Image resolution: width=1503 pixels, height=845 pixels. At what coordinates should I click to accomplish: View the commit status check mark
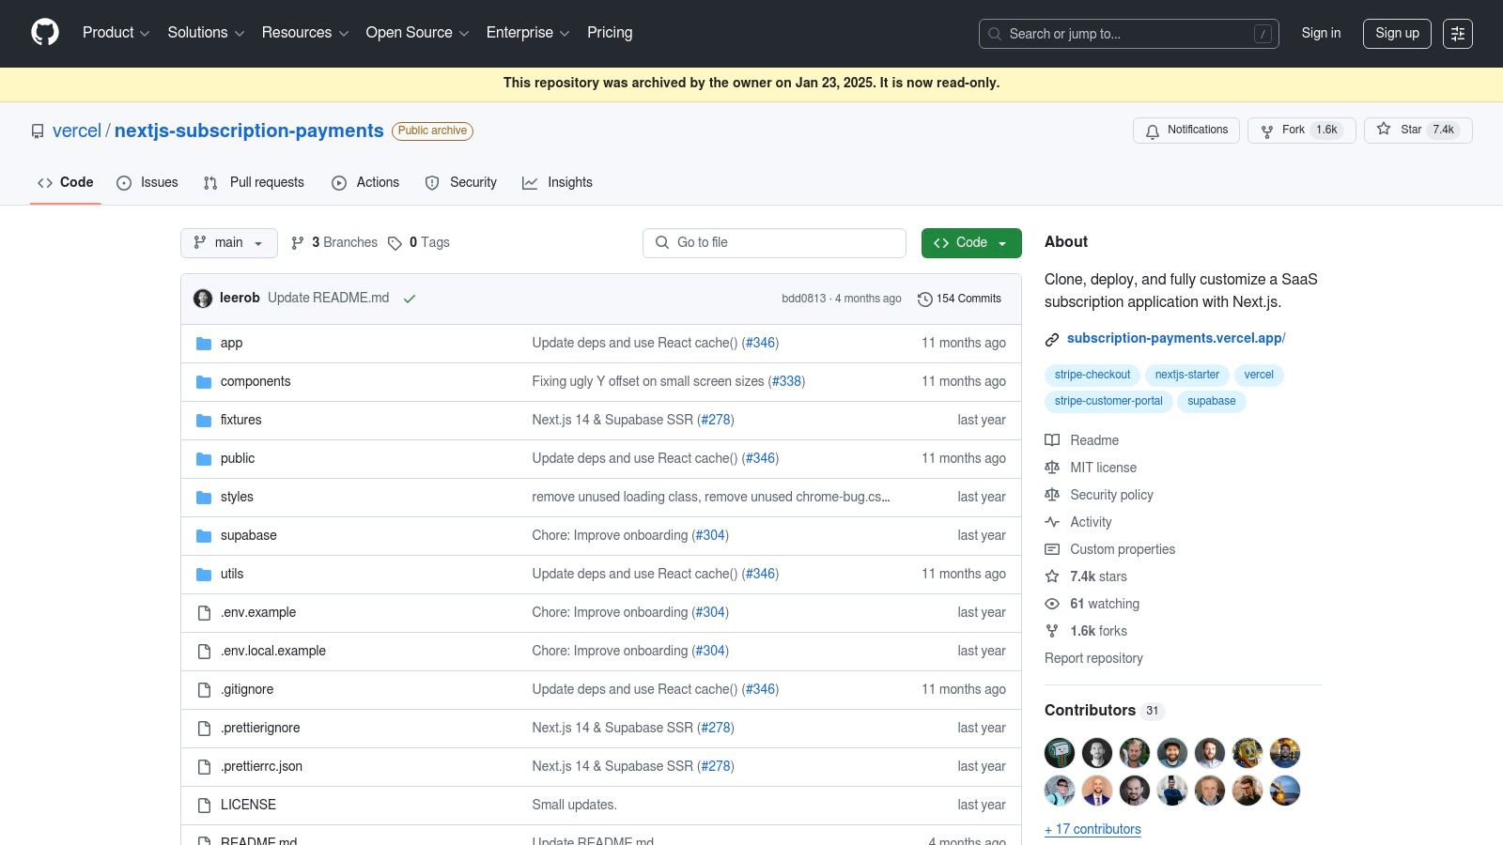click(410, 299)
